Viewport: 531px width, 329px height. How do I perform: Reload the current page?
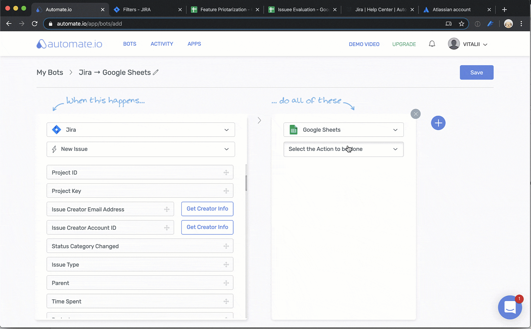pyautogui.click(x=34, y=23)
